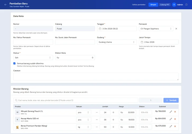This screenshot has height=134, width=192.
Task: Click Kecap Manis Diskon field
Action: click(146, 120)
